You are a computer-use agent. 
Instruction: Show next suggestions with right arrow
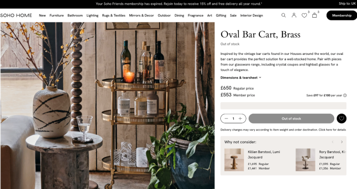click(342, 142)
